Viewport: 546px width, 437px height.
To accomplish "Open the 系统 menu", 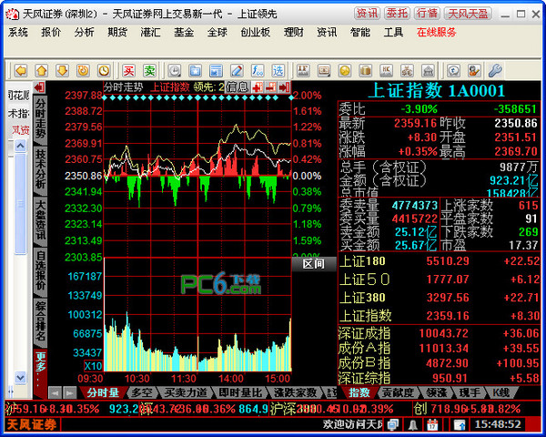I will coord(18,33).
